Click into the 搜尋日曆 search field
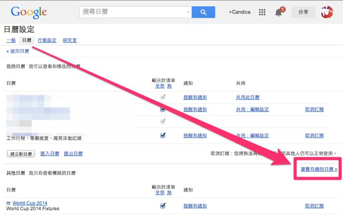This screenshot has width=343, height=215. (x=132, y=12)
